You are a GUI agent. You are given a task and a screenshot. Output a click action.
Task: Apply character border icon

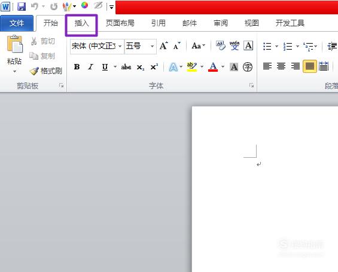pos(248,45)
